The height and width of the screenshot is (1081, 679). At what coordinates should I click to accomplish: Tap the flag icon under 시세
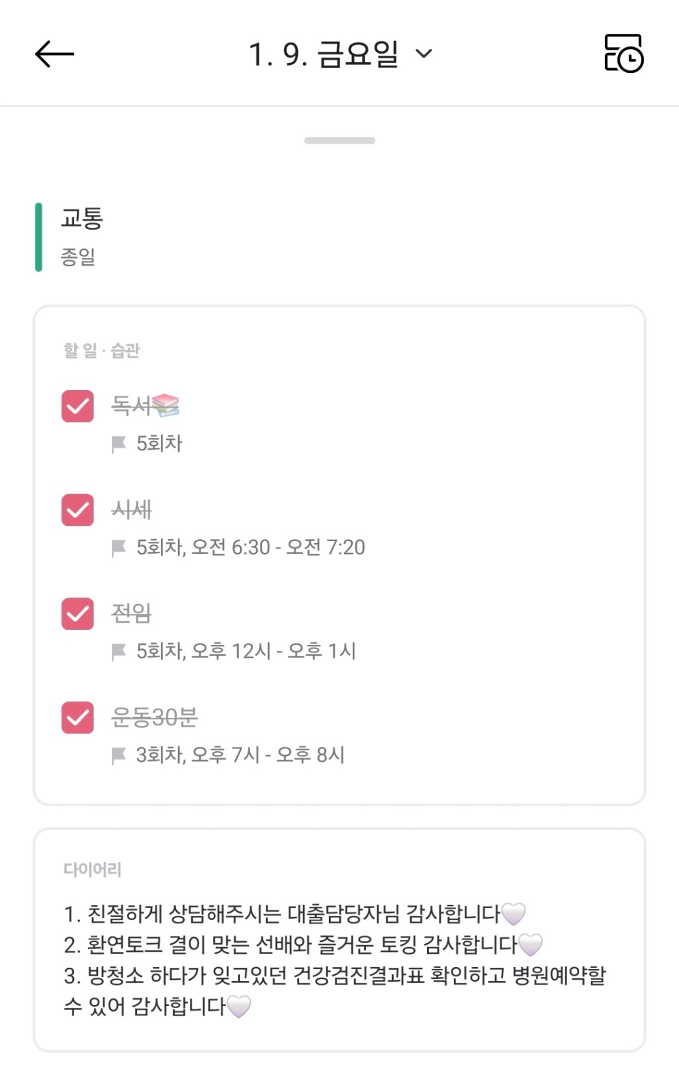point(119,548)
